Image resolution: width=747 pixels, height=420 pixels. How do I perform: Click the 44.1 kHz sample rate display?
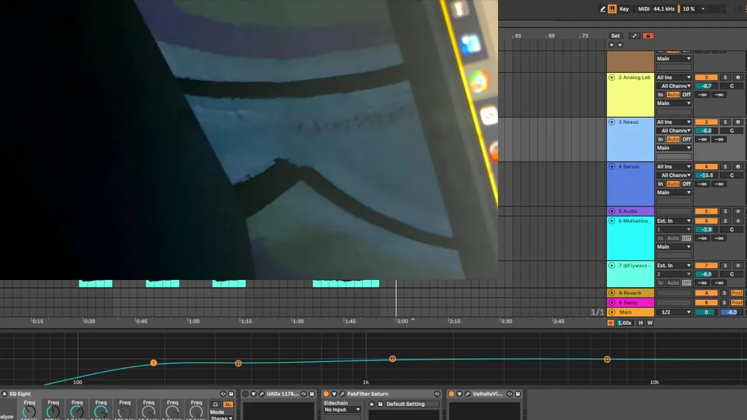[x=664, y=9]
